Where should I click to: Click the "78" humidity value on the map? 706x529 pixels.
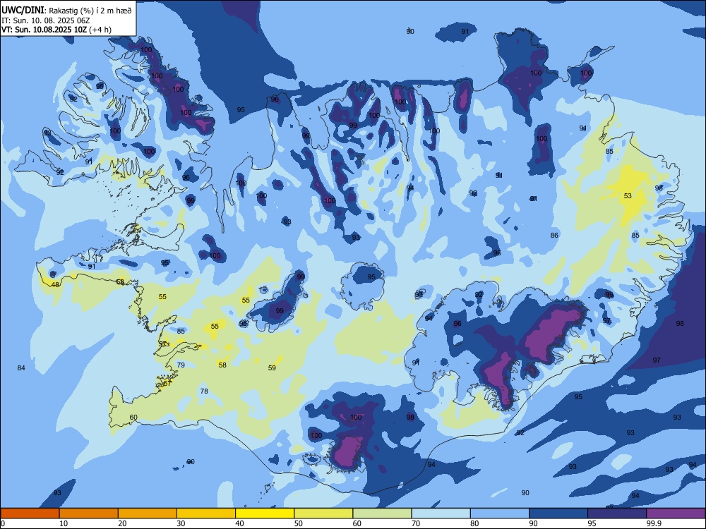click(x=204, y=391)
